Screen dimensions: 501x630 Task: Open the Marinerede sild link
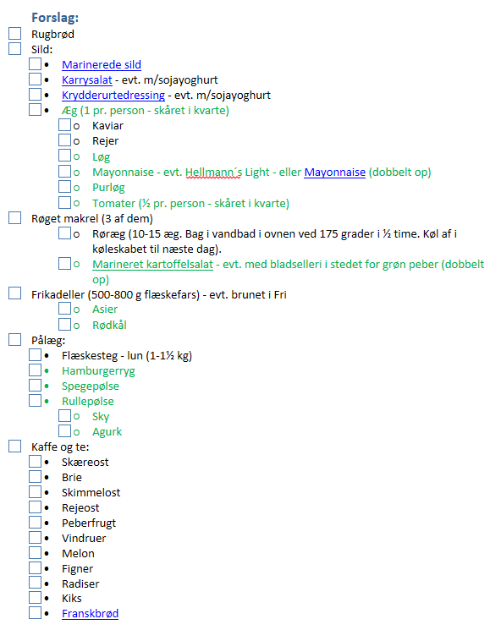(x=102, y=64)
